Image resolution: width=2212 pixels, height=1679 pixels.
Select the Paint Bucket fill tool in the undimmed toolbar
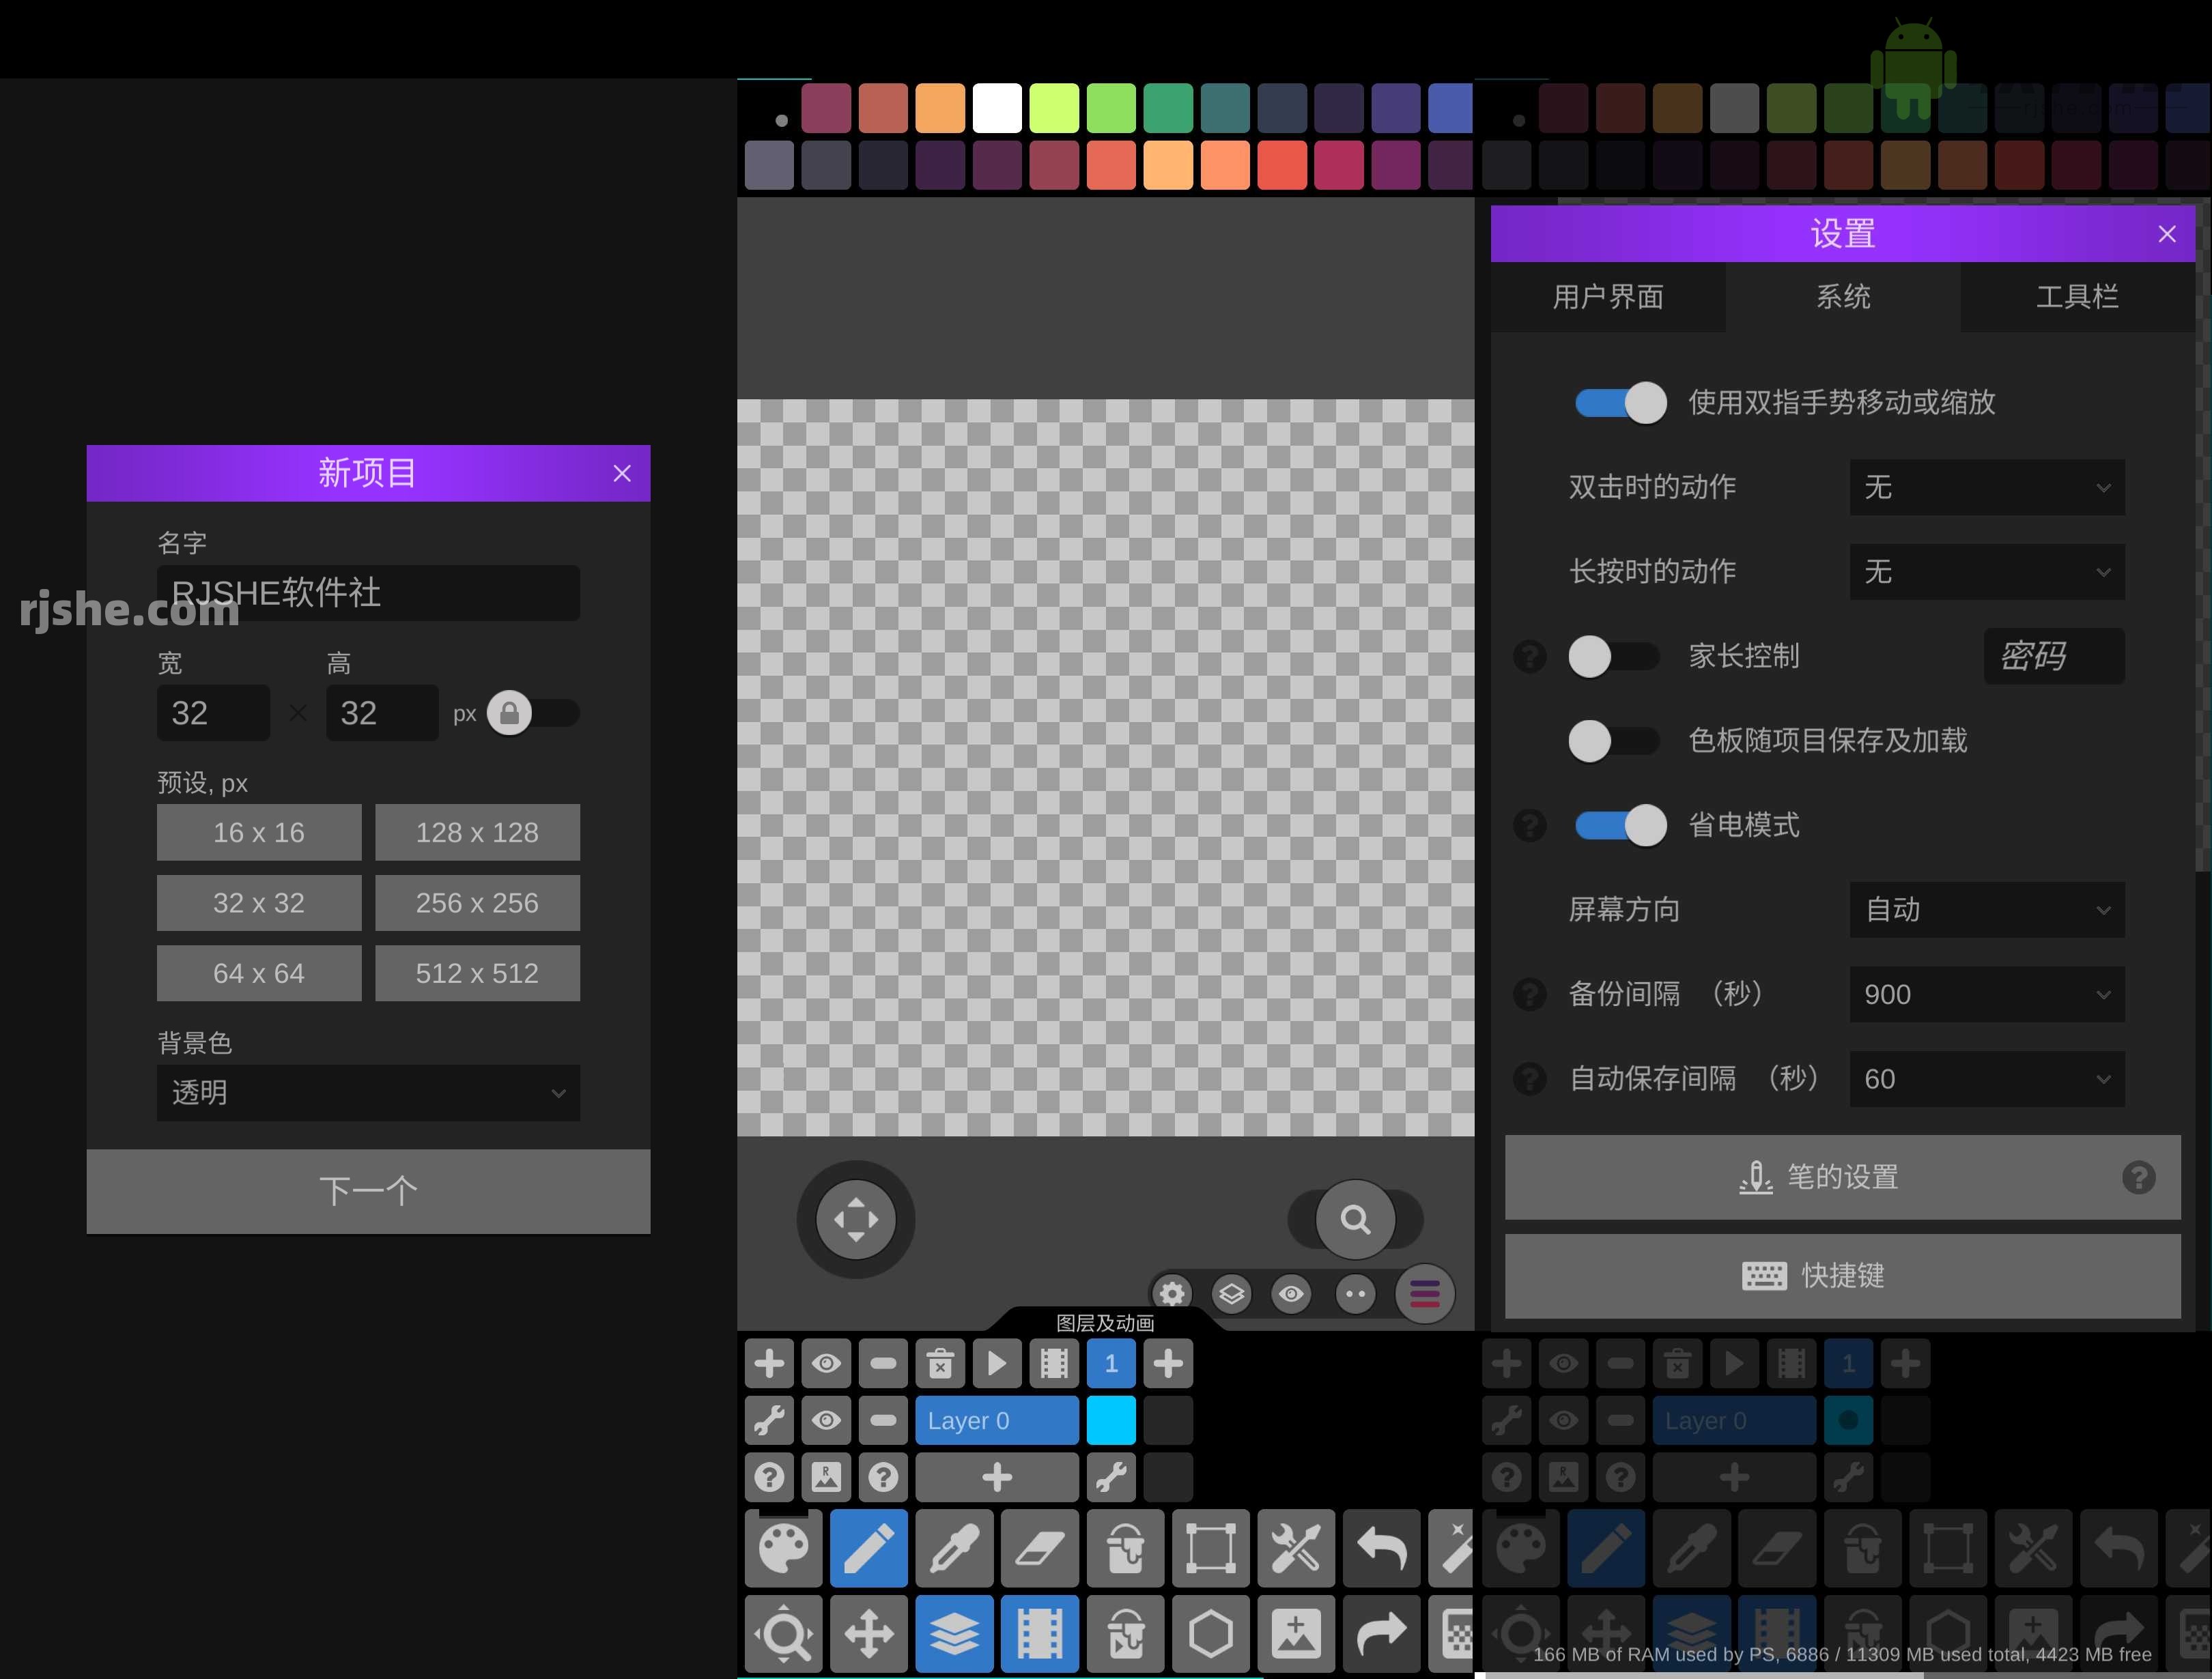[1125, 1549]
